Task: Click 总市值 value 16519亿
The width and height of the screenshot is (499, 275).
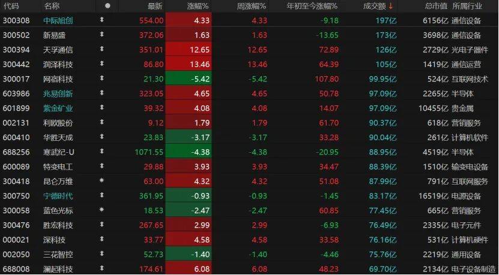Action: [434, 196]
